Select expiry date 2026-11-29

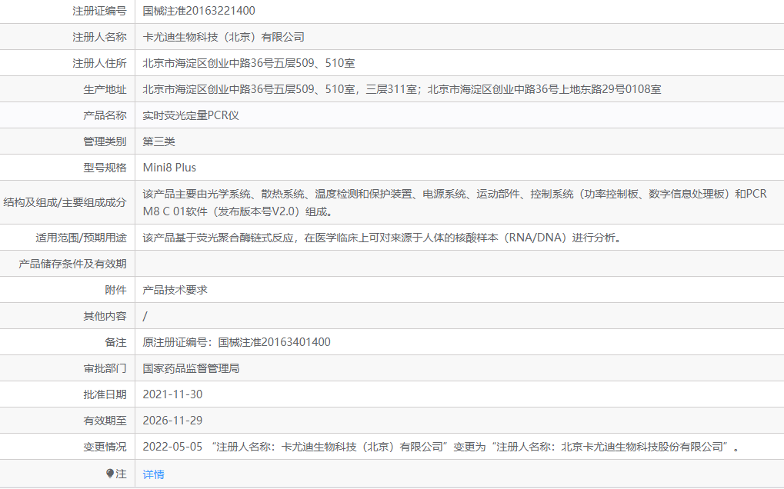(x=172, y=421)
